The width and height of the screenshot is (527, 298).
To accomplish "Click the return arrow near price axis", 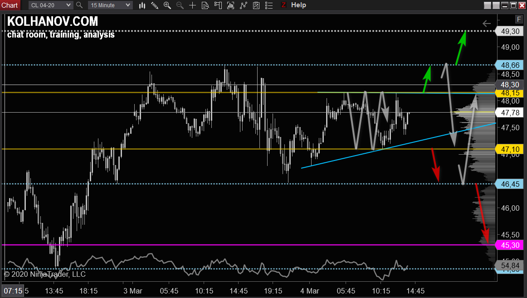I will click(x=487, y=24).
